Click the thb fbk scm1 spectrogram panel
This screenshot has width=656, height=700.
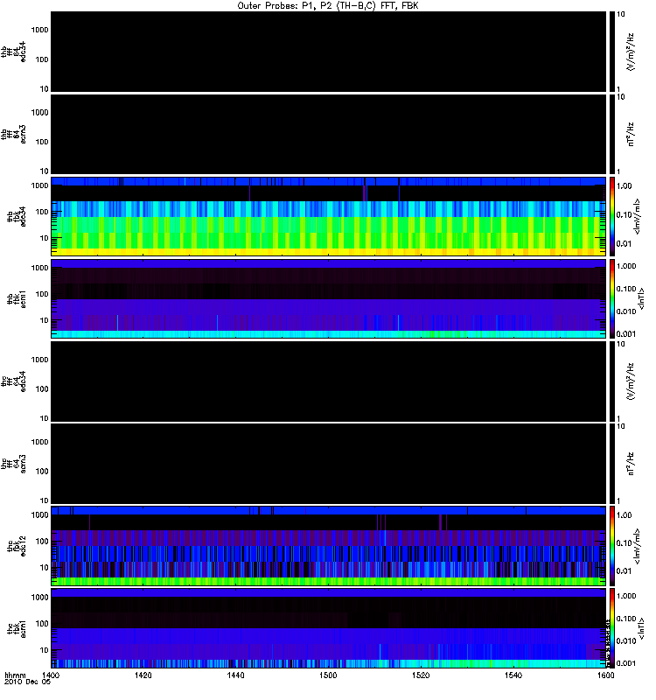coord(328,298)
